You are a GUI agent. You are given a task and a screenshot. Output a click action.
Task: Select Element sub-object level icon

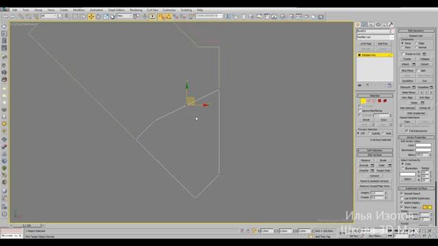385,100
